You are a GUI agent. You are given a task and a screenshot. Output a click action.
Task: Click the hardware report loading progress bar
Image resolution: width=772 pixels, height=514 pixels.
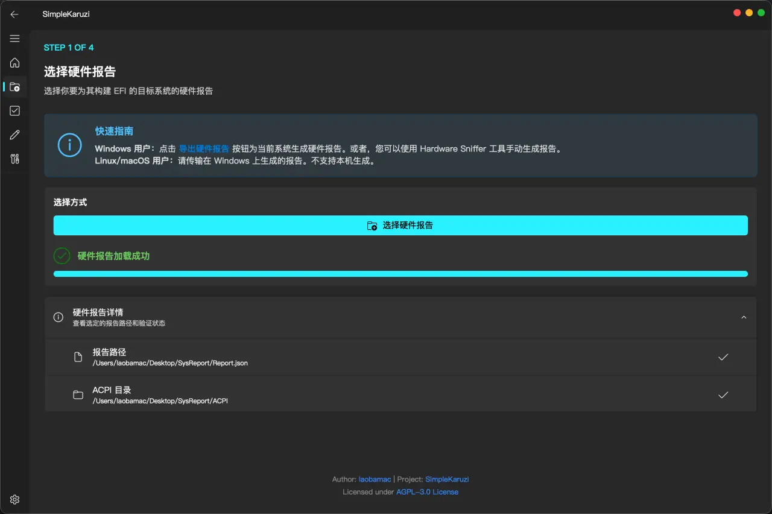400,274
